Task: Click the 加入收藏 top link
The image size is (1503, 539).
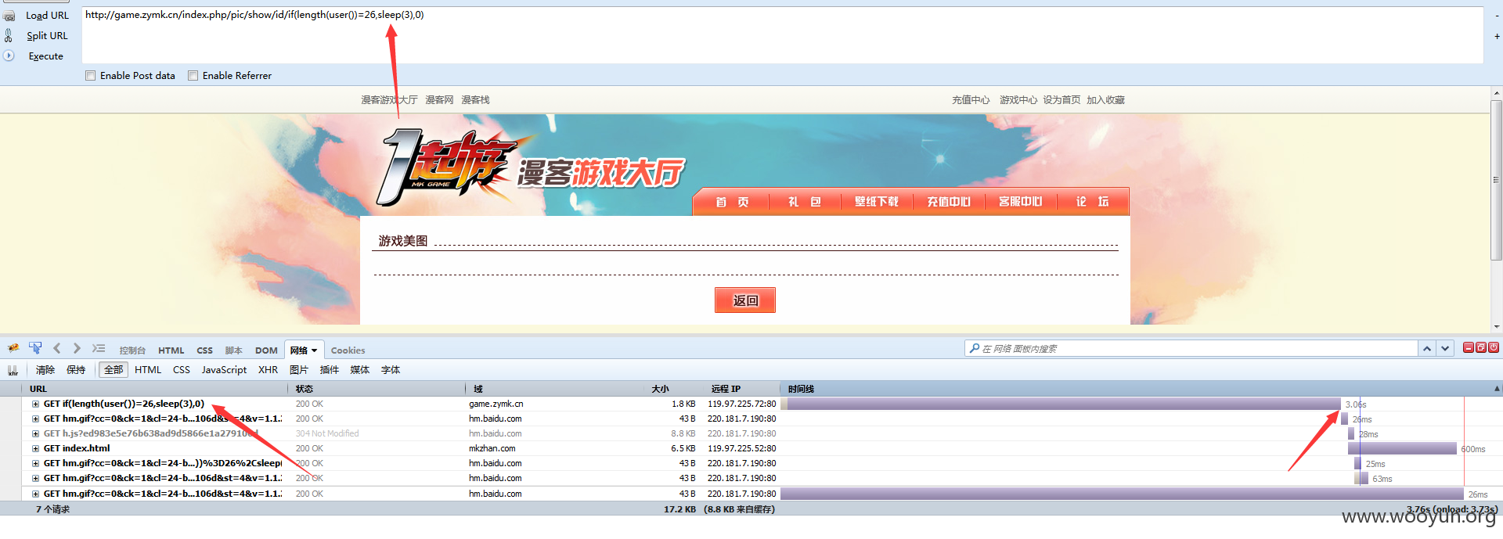Action: click(x=1105, y=100)
